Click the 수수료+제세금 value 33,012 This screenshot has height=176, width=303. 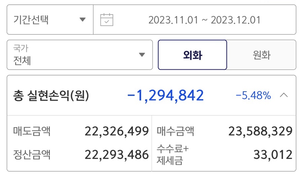273,155
